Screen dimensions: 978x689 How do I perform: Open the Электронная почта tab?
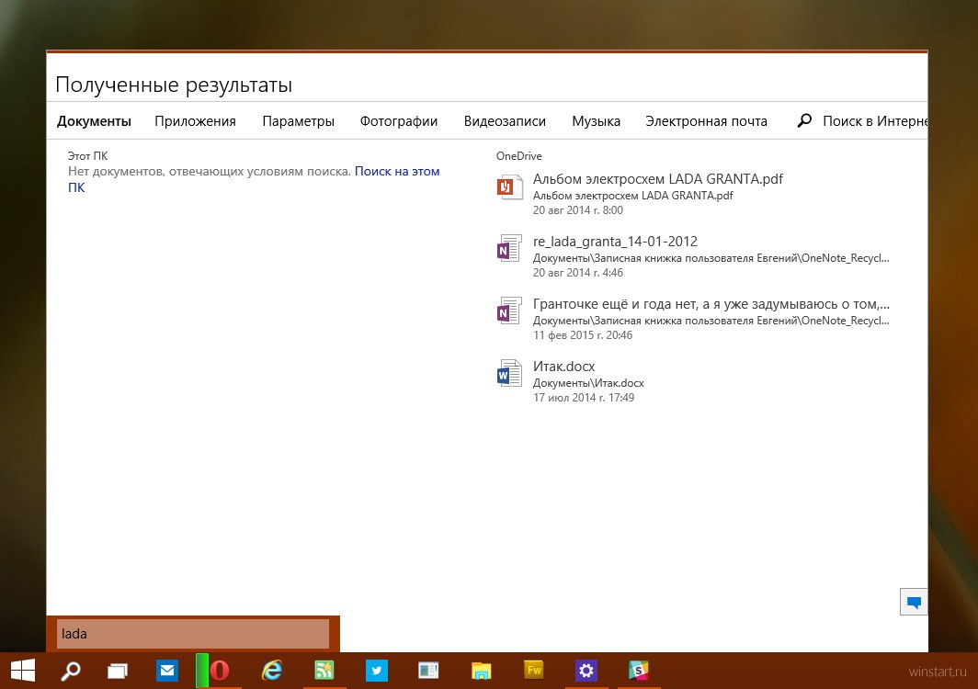706,121
